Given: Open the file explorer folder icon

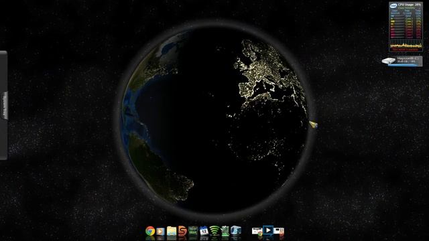Looking at the screenshot, I should 172,231.
